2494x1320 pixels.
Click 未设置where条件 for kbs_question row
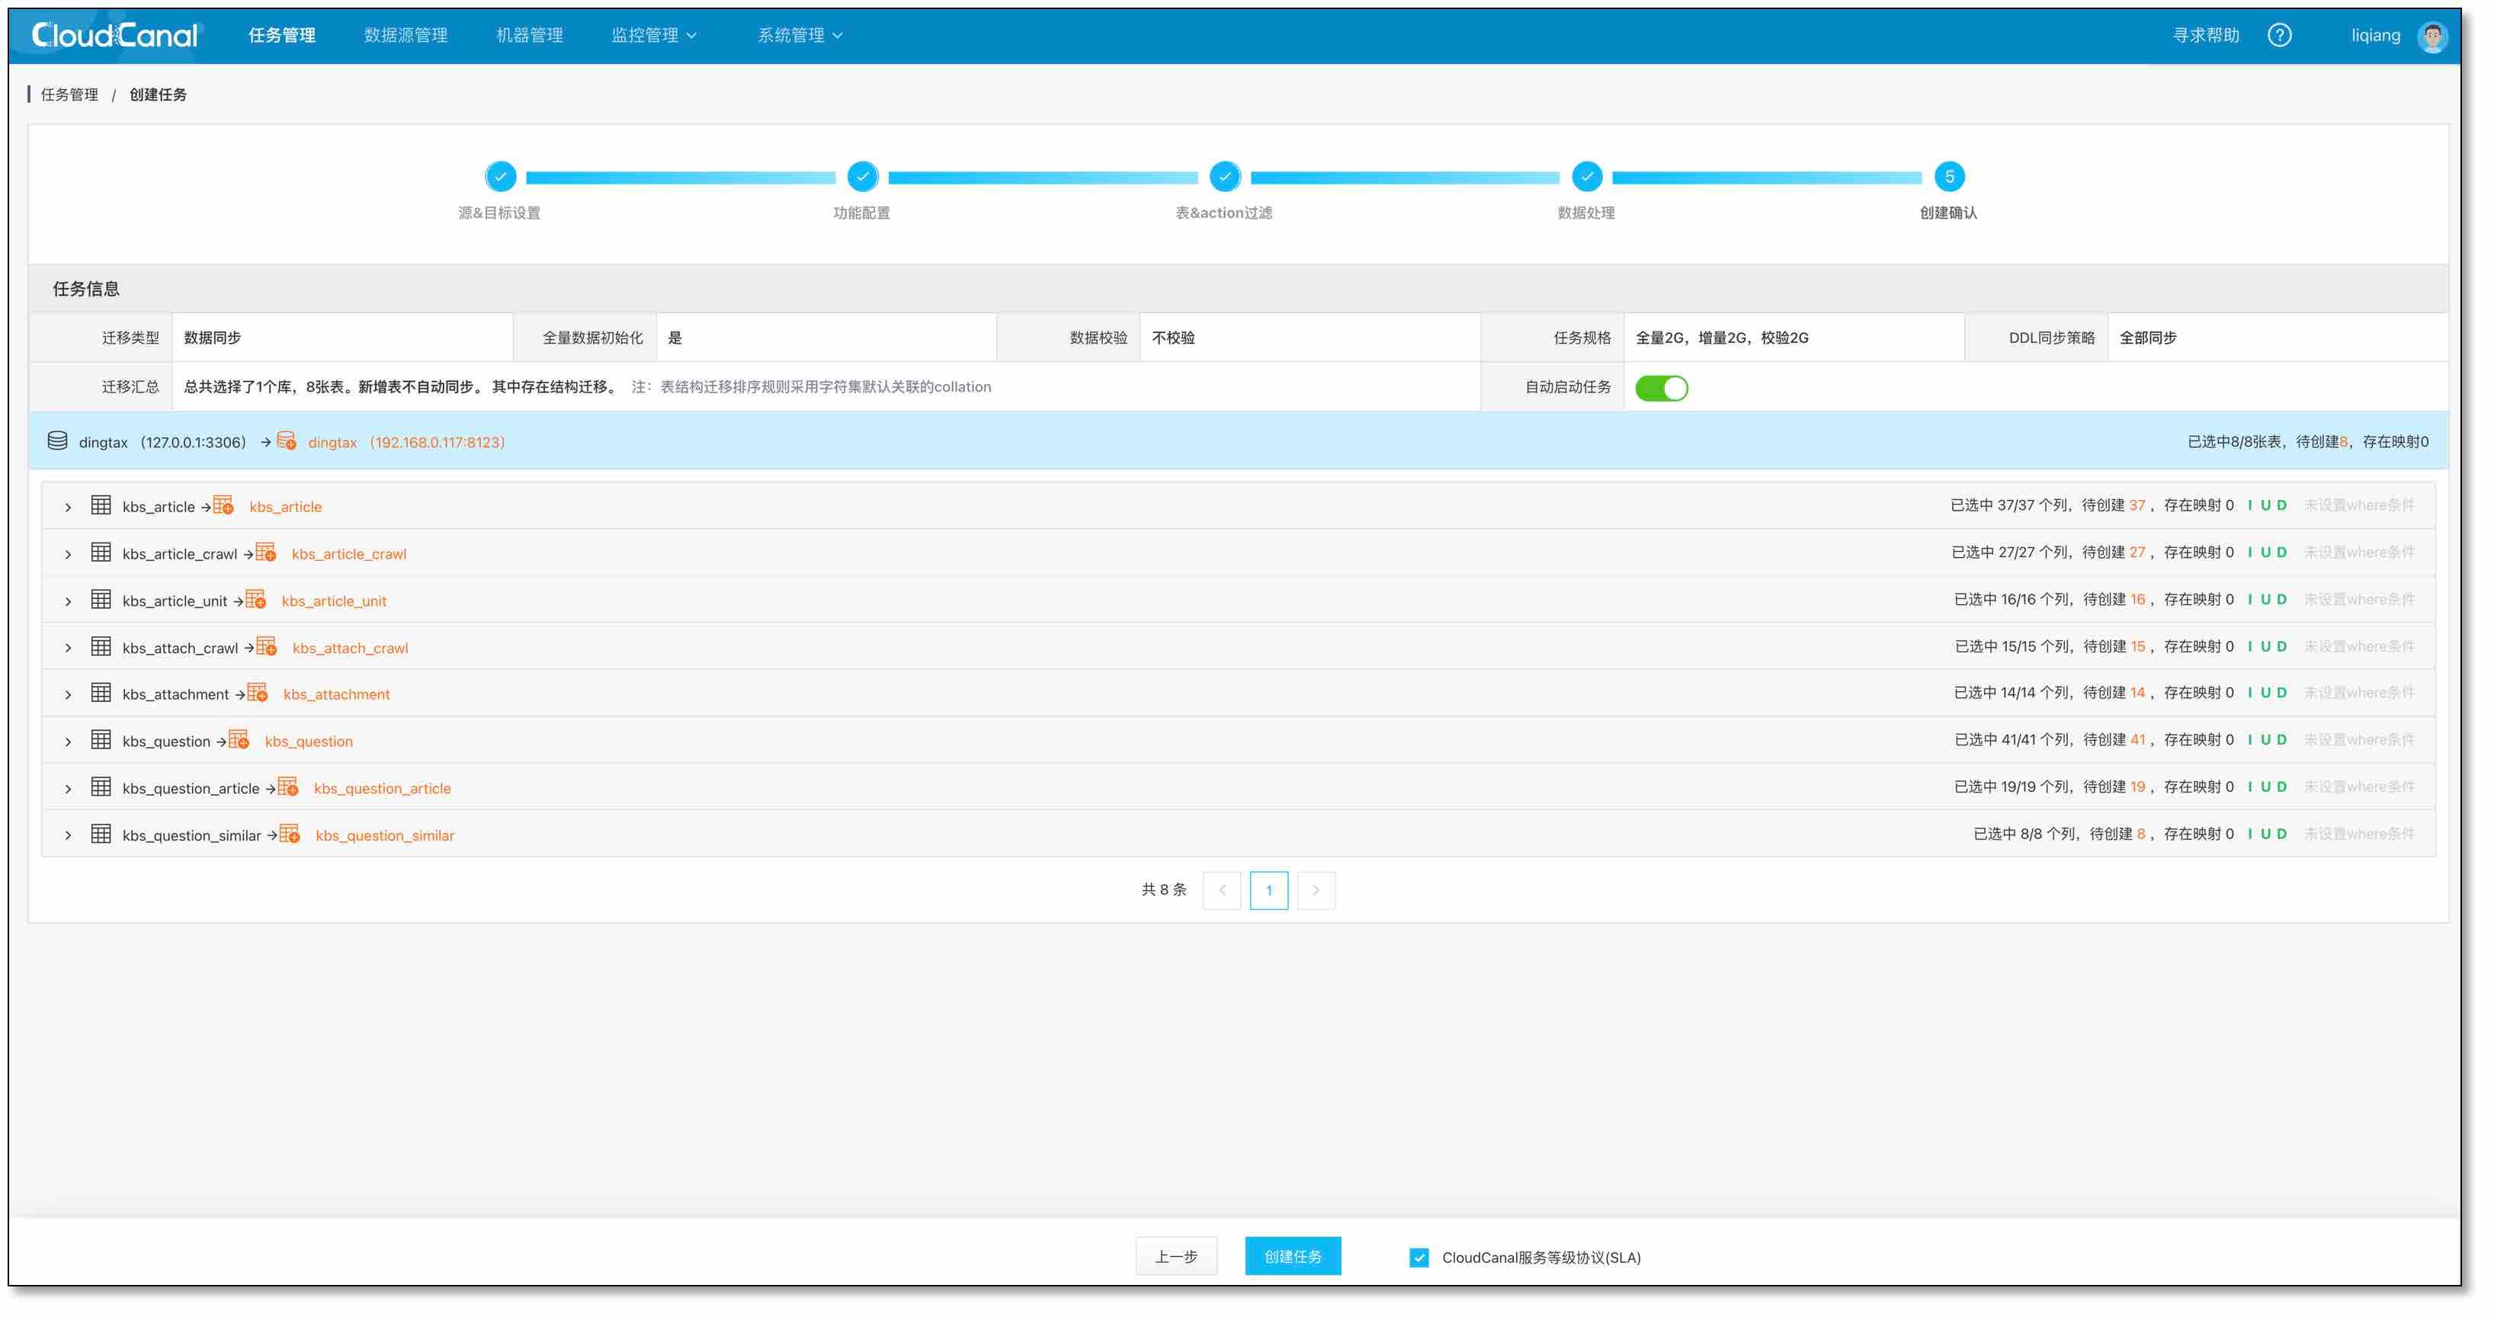coord(2359,742)
